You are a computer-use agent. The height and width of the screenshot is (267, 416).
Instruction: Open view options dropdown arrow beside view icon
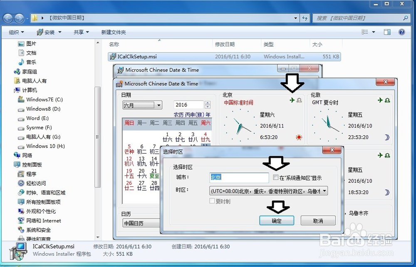374,32
